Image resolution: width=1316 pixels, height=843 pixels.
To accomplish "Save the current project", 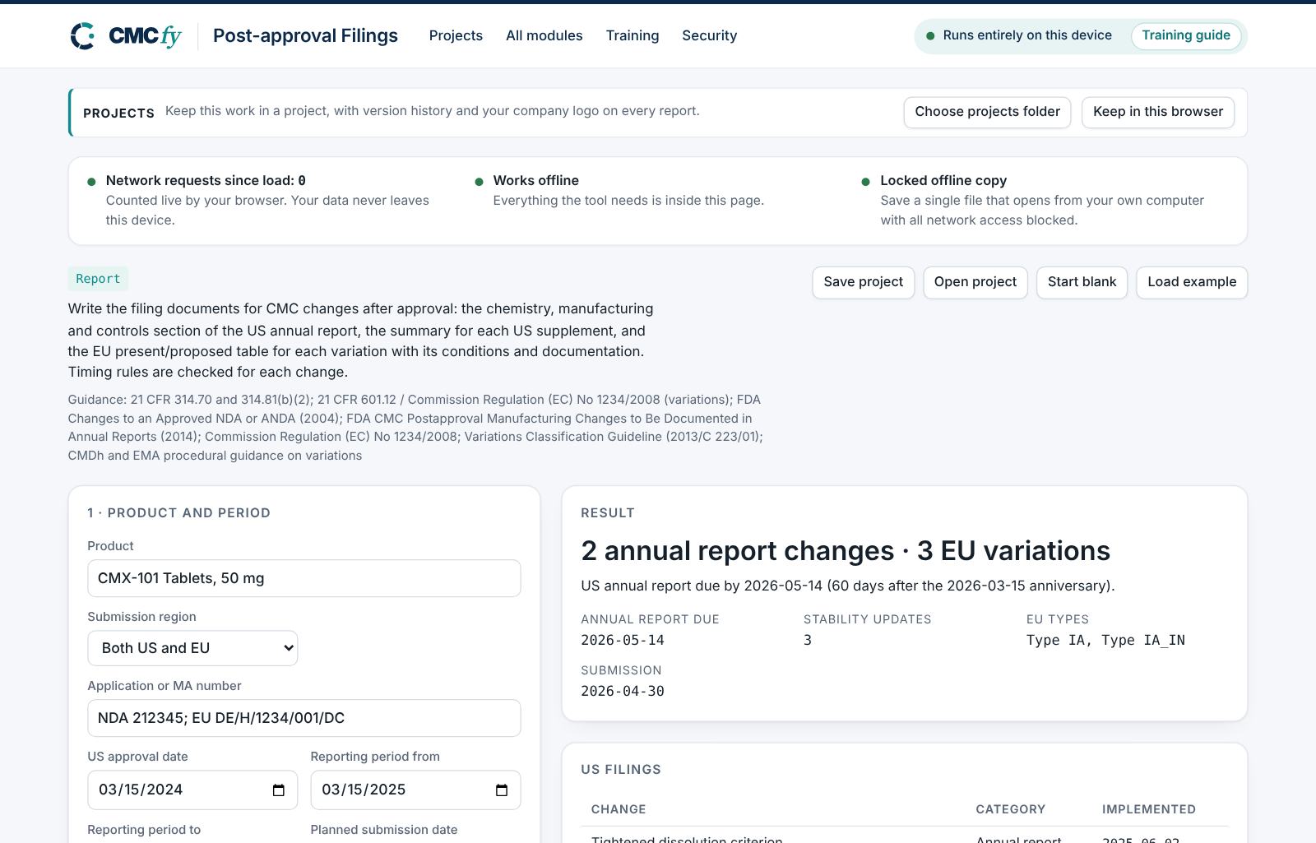I will click(863, 282).
